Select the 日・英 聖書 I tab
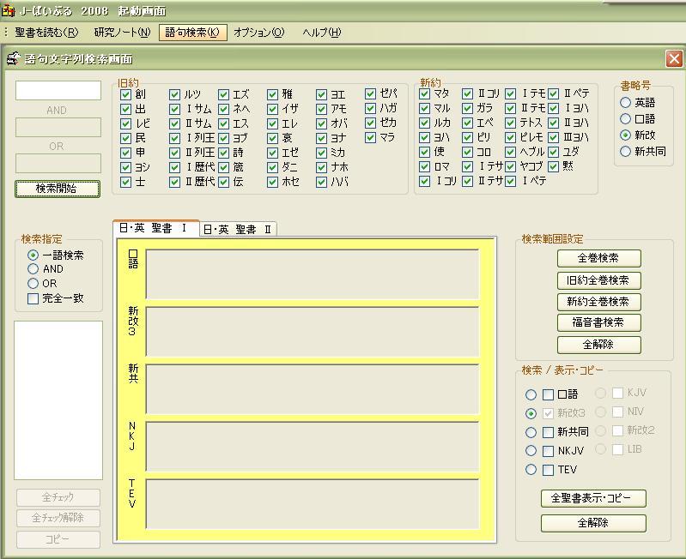Viewport: 686px width, 559px height. 155,228
